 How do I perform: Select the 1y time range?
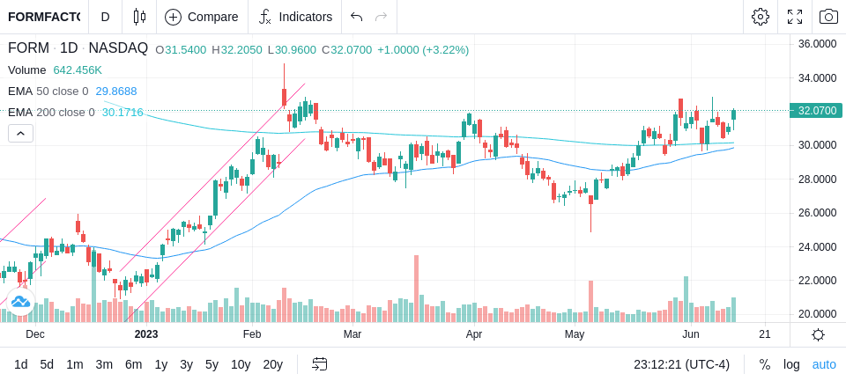pos(160,364)
